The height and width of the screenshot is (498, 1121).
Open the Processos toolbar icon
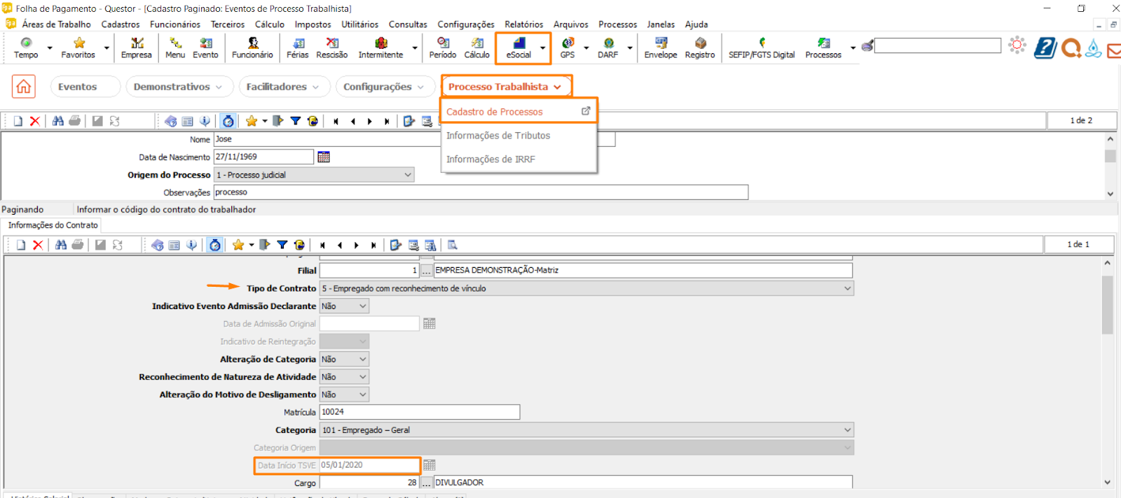(823, 48)
